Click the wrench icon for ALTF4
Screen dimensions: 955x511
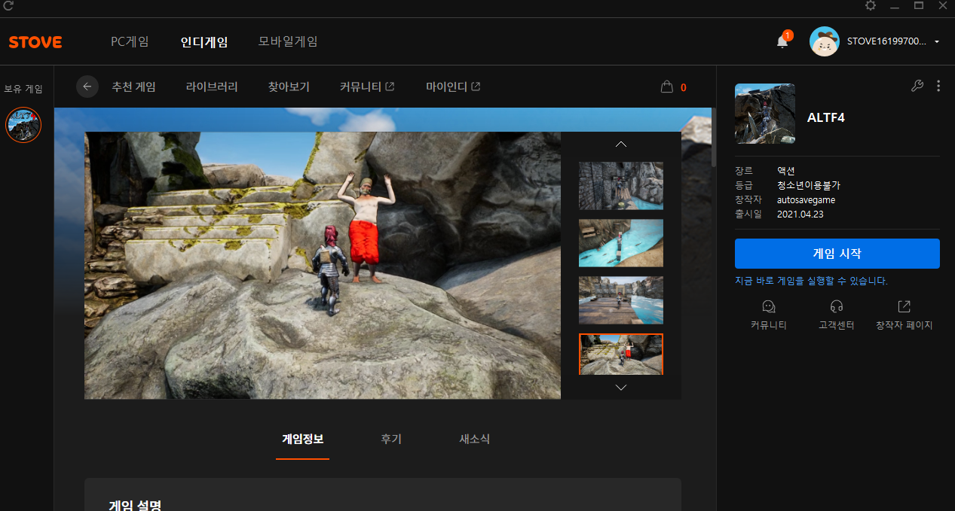tap(917, 86)
